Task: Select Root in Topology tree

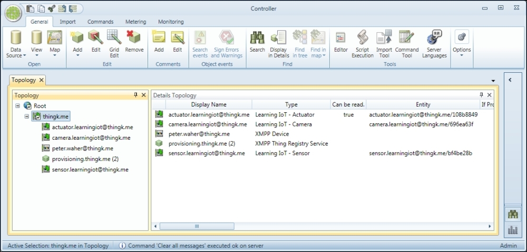Action: [40, 106]
